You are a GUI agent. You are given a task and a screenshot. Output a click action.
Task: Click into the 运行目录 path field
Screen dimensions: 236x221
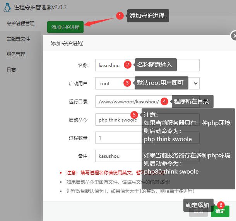coord(147,101)
